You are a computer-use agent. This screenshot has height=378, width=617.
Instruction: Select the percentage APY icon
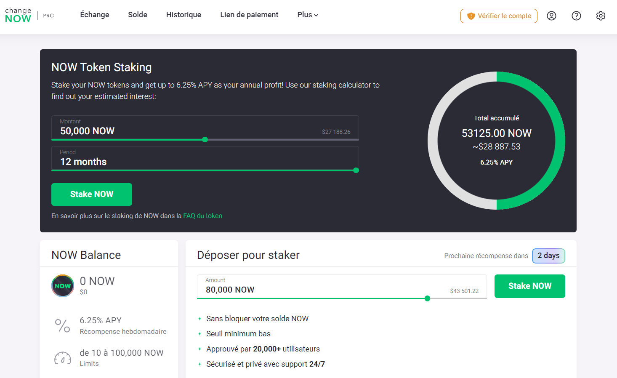coord(62,325)
